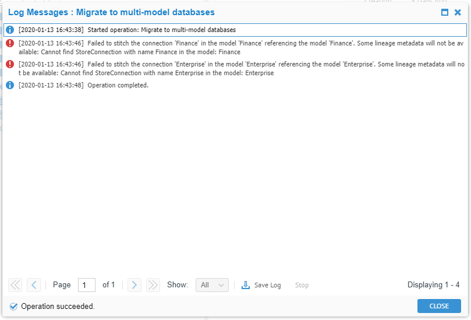Click the red error icon for Enterprise message

[9, 64]
